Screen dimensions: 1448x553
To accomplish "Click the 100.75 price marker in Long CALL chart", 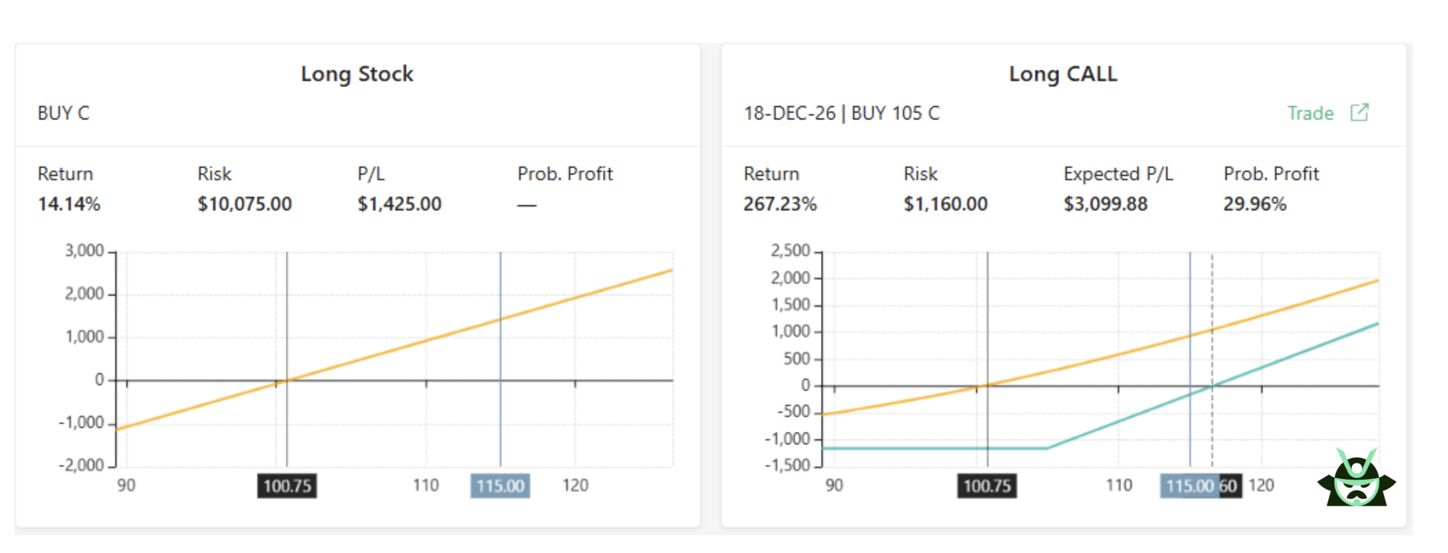I will 987,486.
